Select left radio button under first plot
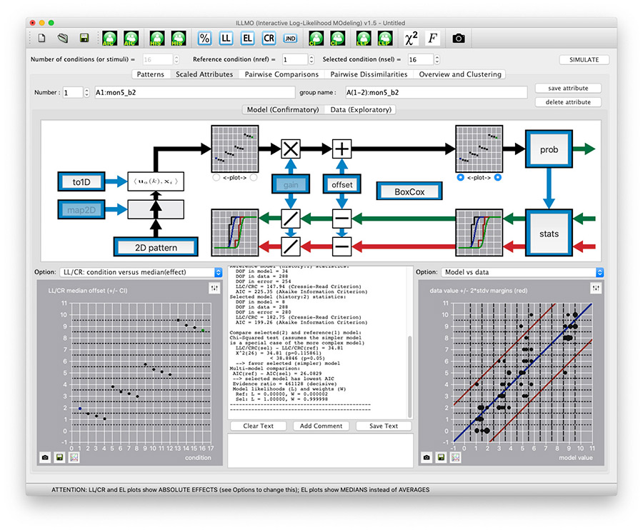 [x=216, y=177]
